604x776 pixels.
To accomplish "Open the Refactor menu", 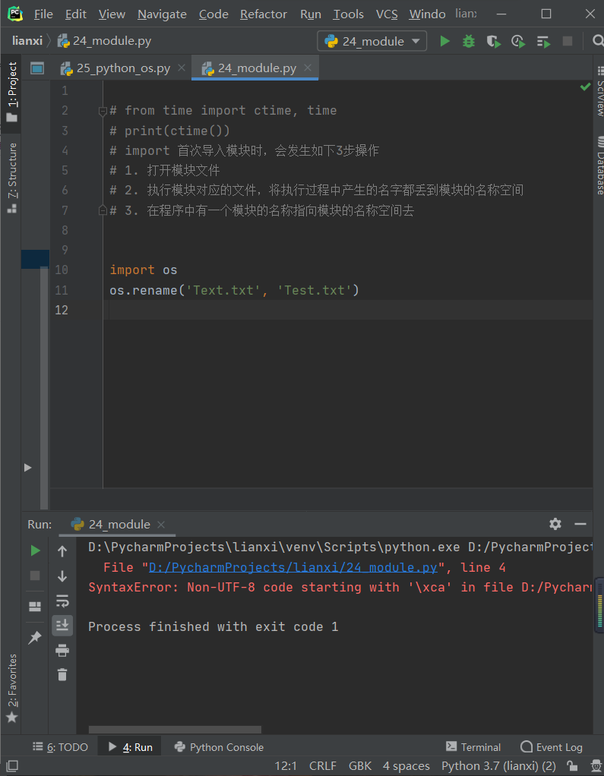I will (263, 14).
